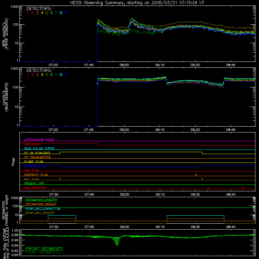The image size is (259, 259).
Task: Click 07:30 tick label under front segments plot
Action: pos(53,65)
